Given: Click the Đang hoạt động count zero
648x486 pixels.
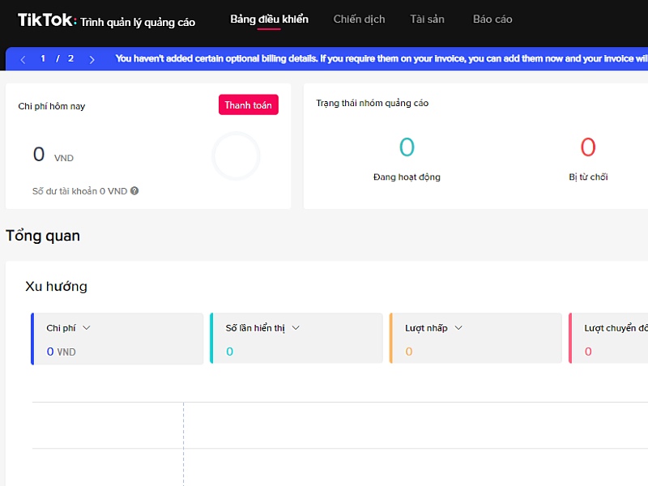Looking at the screenshot, I should [x=407, y=147].
